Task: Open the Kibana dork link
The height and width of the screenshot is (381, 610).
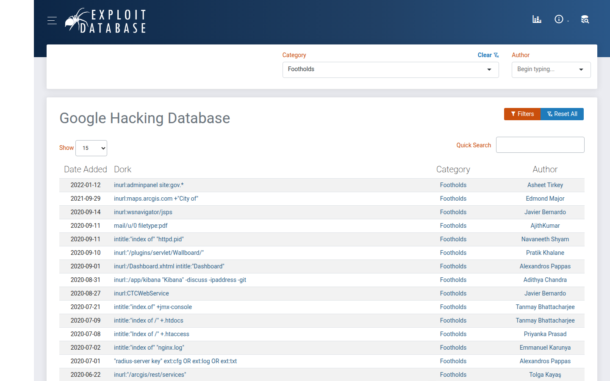Action: coord(180,280)
